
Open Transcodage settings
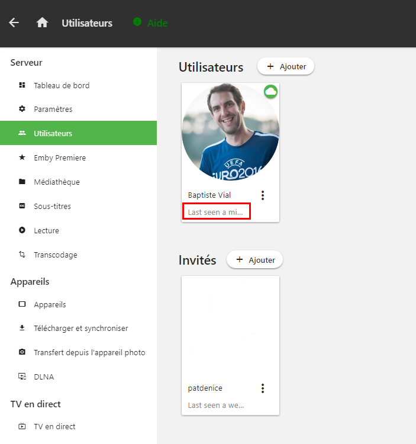pyautogui.click(x=78, y=255)
